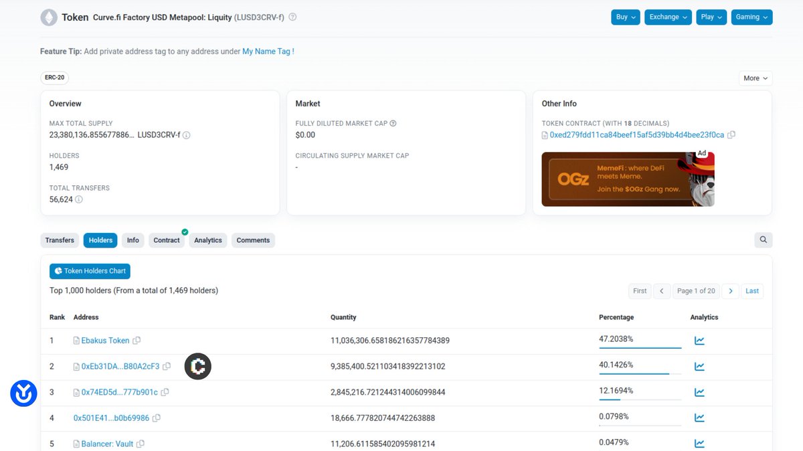Switch to the Analytics tab

(208, 240)
